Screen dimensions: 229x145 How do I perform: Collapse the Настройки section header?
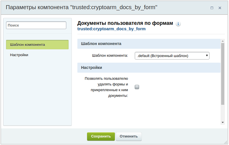(x=149, y=68)
